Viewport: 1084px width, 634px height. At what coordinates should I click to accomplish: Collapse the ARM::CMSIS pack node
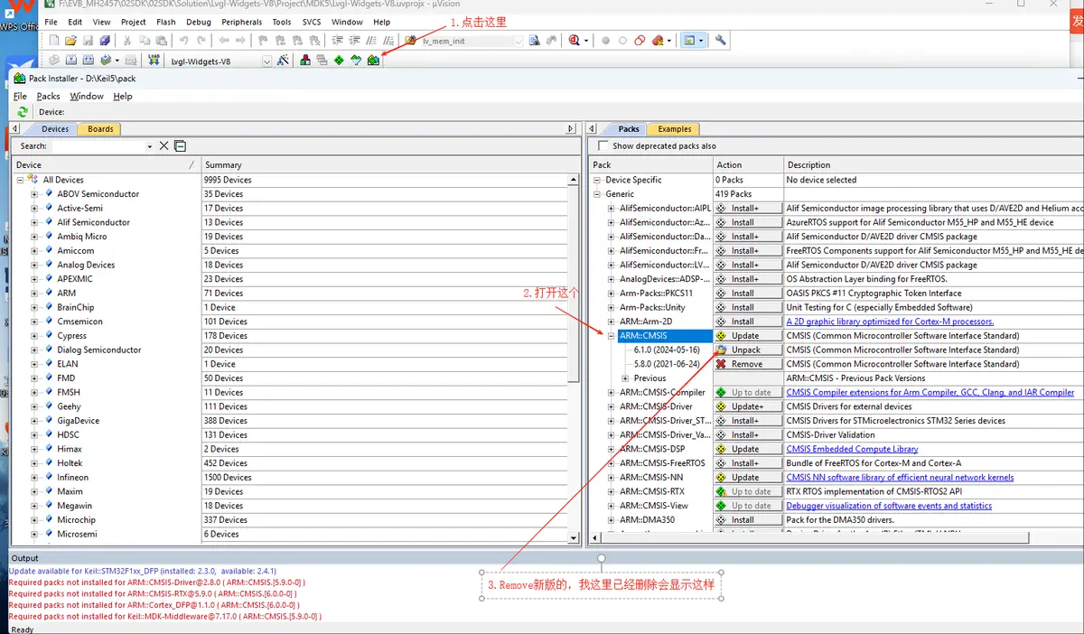611,336
